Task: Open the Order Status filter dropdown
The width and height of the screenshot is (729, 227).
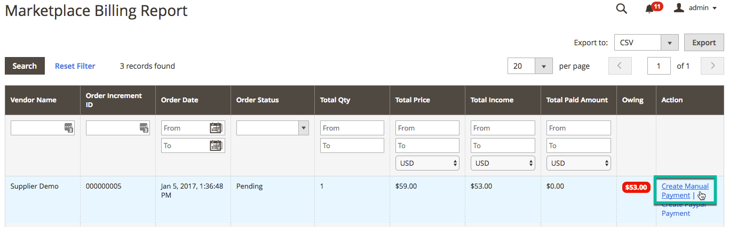Action: 273,128
